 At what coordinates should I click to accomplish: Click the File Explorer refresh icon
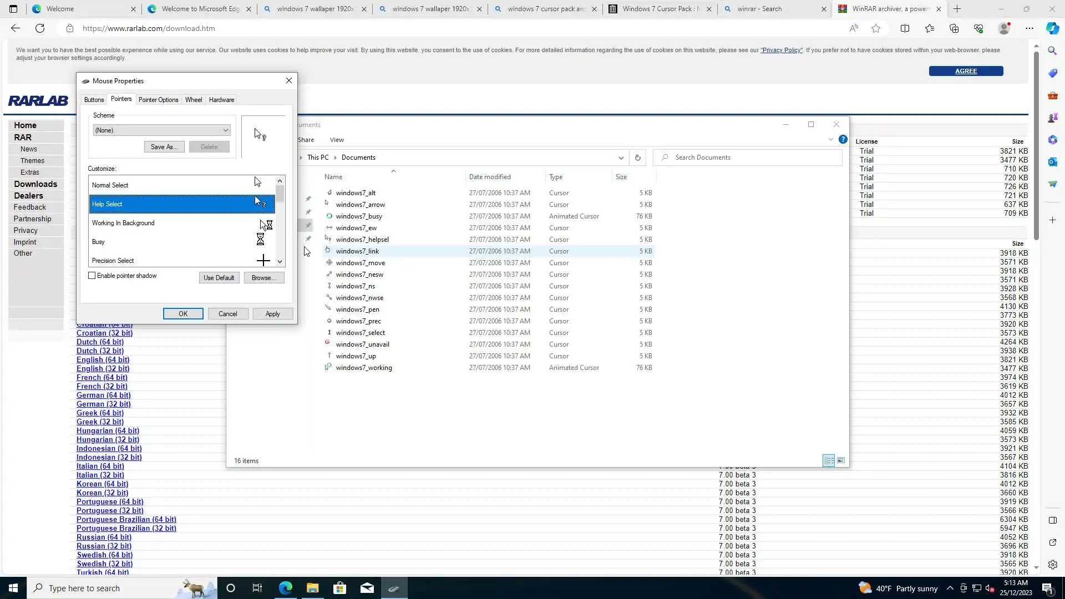pos(637,158)
